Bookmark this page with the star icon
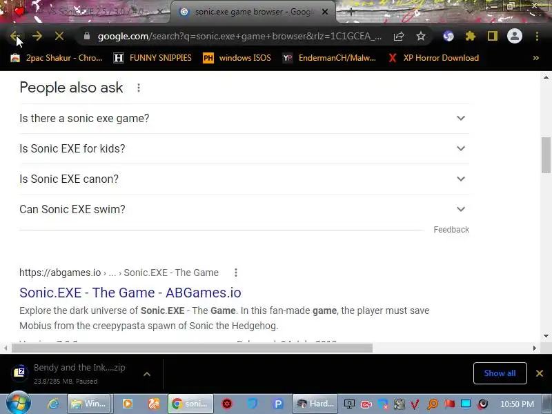Screen dimensions: 552x414 click(x=421, y=36)
